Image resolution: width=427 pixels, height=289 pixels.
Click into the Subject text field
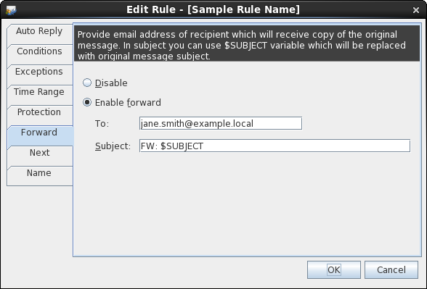[274, 146]
